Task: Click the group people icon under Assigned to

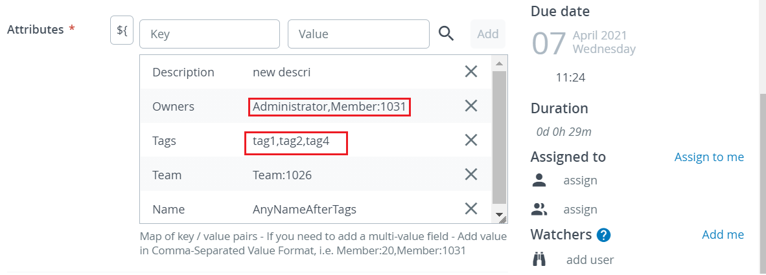Action: tap(539, 210)
